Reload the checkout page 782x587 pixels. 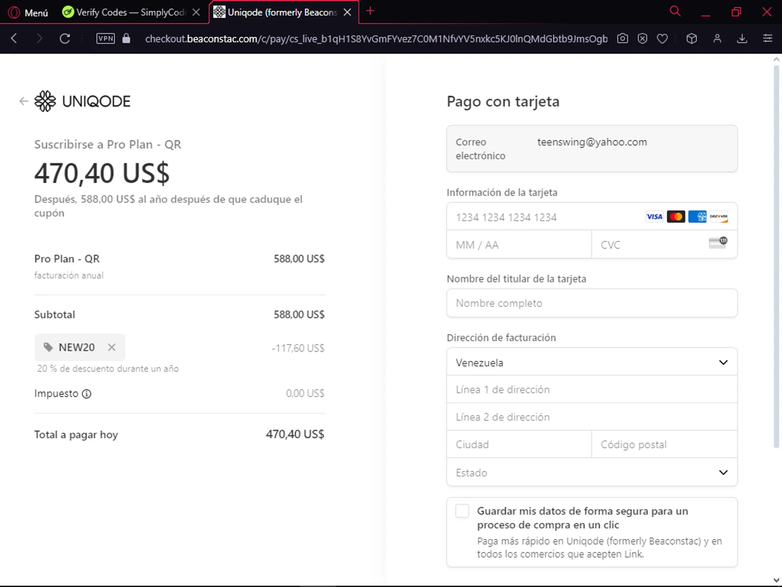[65, 38]
